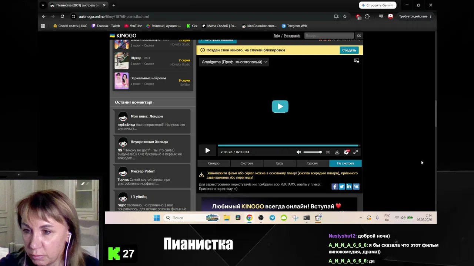Go to the KINOGO home logo
Viewport: 474px width, 266px height.
[x=123, y=36]
